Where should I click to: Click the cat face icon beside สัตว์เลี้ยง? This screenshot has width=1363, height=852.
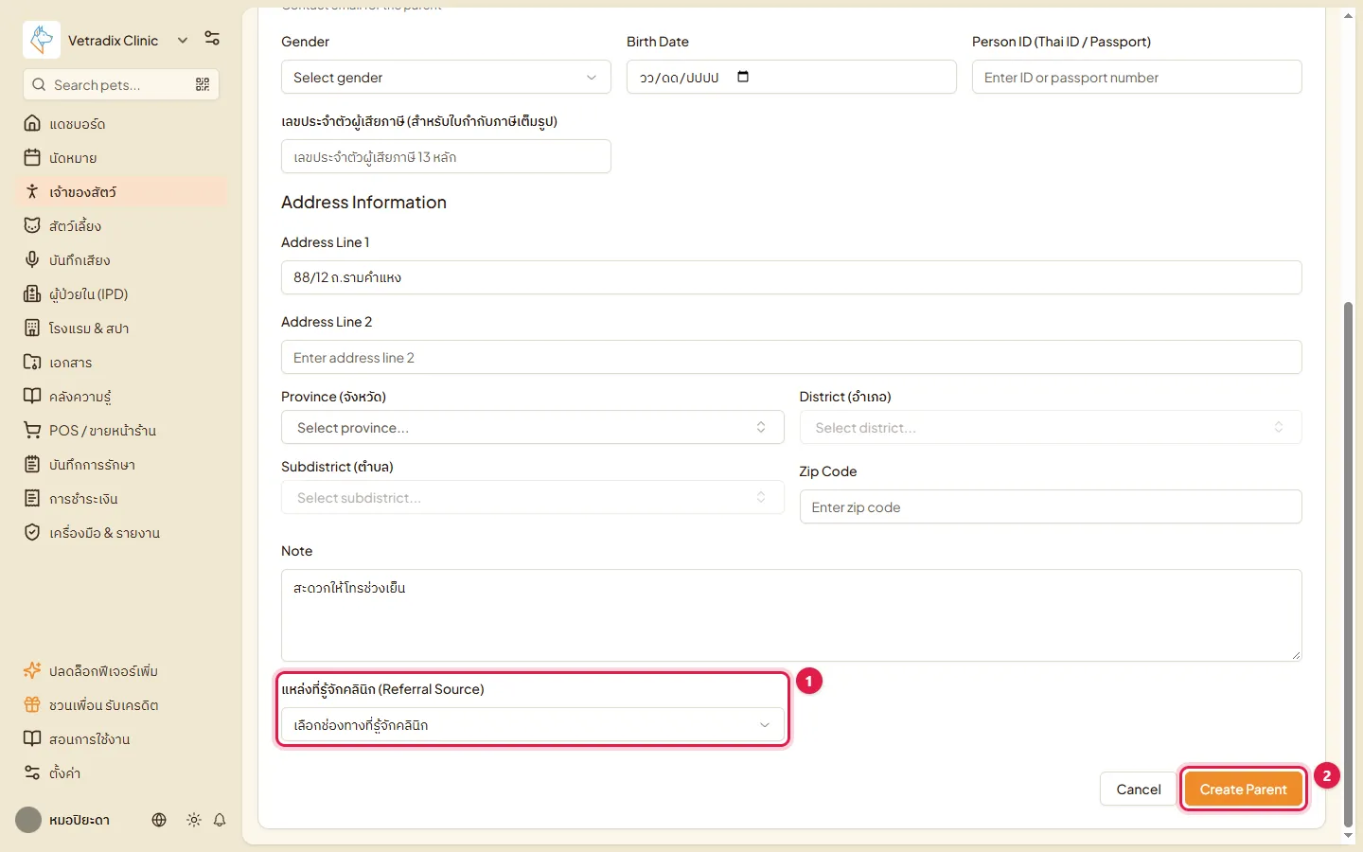click(32, 225)
